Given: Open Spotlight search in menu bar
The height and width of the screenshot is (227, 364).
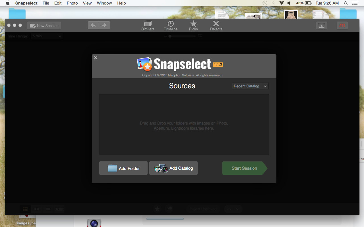Looking at the screenshot, I should 346,3.
